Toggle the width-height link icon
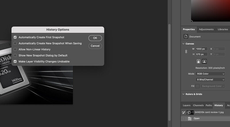Image resolution: width=230 pixels, height=127 pixels. coord(186,52)
